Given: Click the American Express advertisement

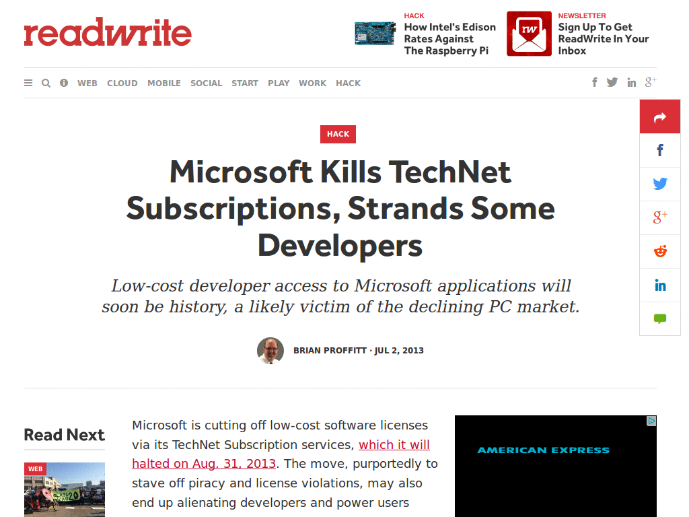Looking at the screenshot, I should pos(555,466).
